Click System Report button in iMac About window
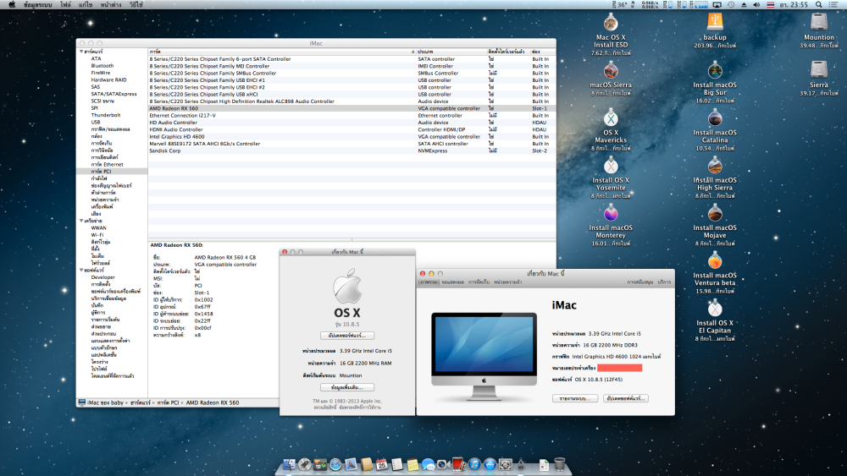Image resolution: width=847 pixels, height=476 pixels. tap(575, 398)
